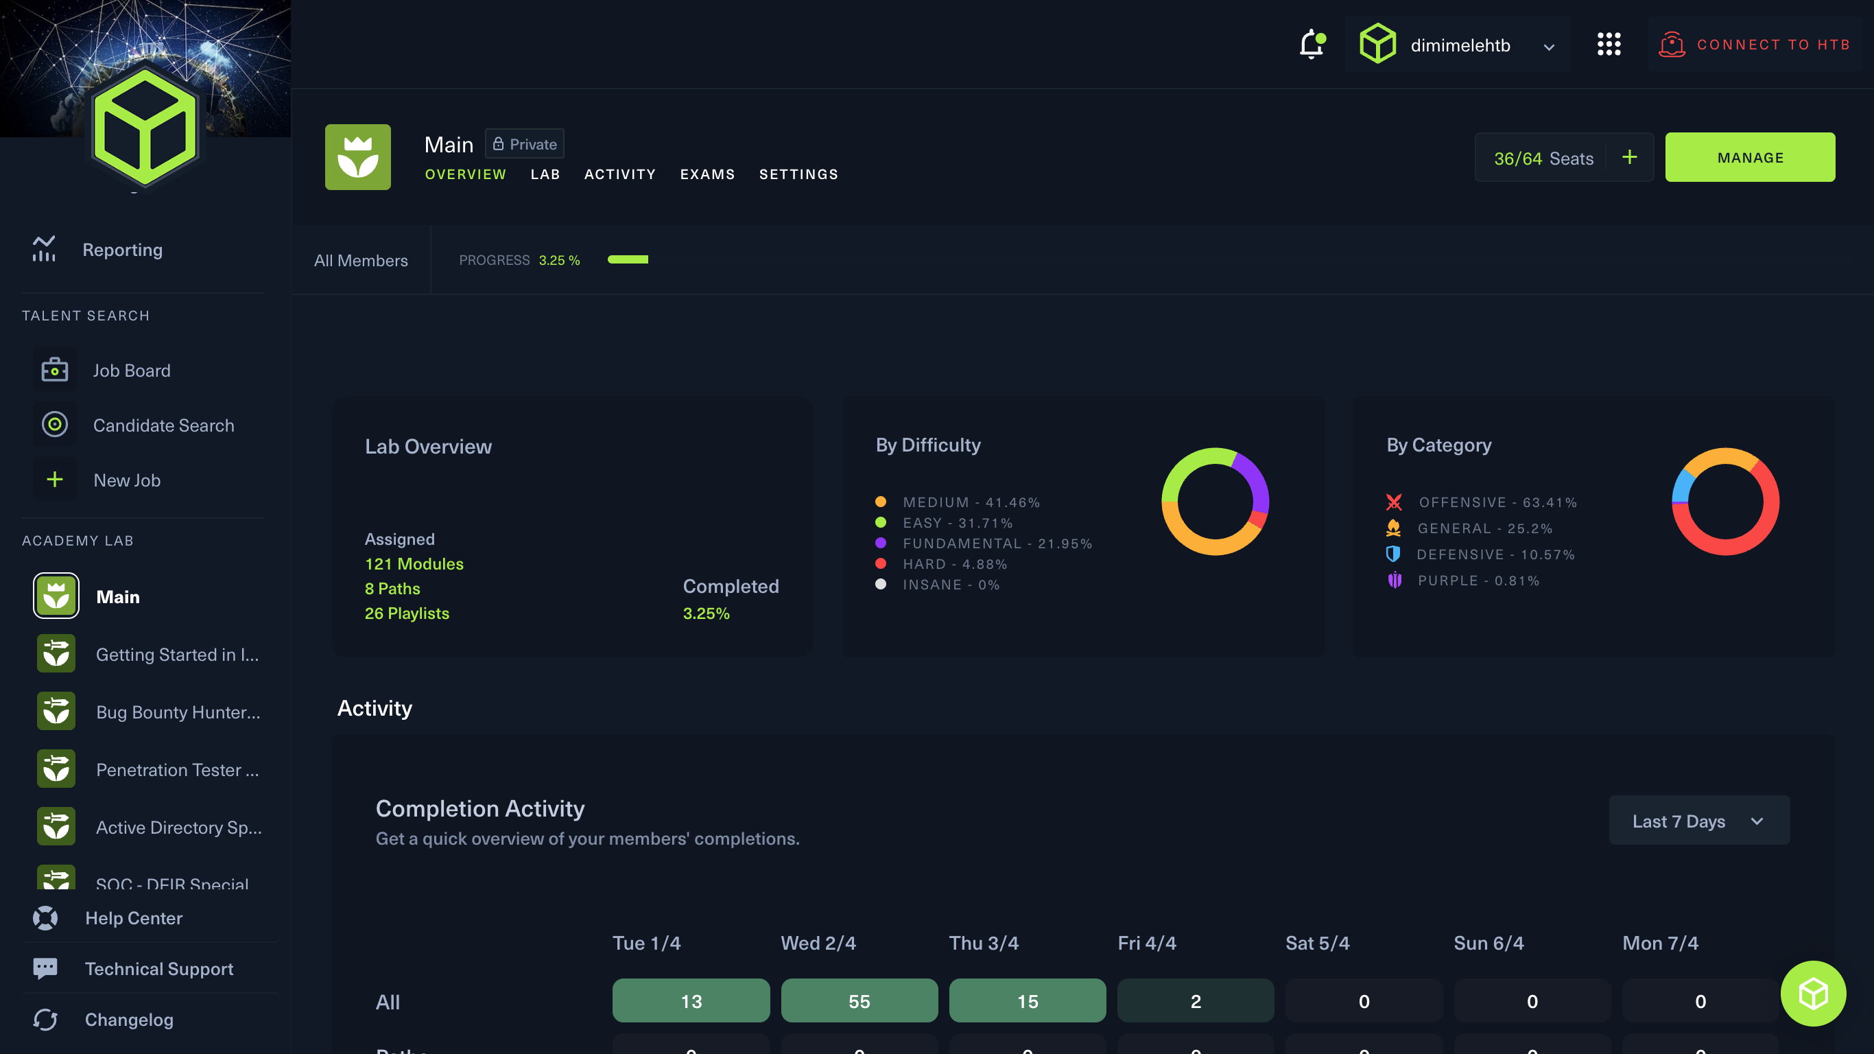Click the Changelog refresh icon
Viewport: 1874px width, 1054px height.
45,1019
